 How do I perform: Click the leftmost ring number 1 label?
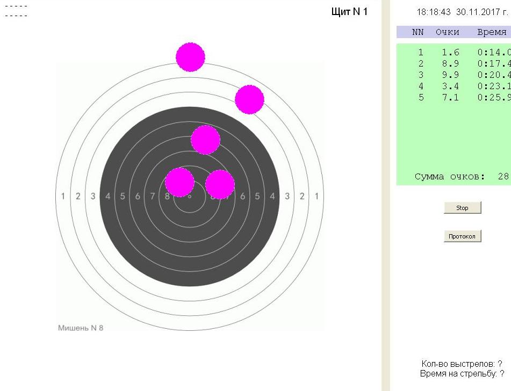point(63,197)
